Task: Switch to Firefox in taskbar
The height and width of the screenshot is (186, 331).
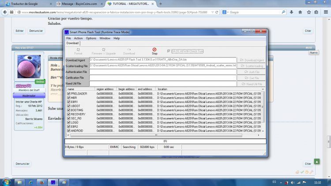Action: coord(42,182)
